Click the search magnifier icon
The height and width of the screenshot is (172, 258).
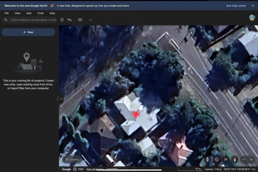(x=6, y=20)
